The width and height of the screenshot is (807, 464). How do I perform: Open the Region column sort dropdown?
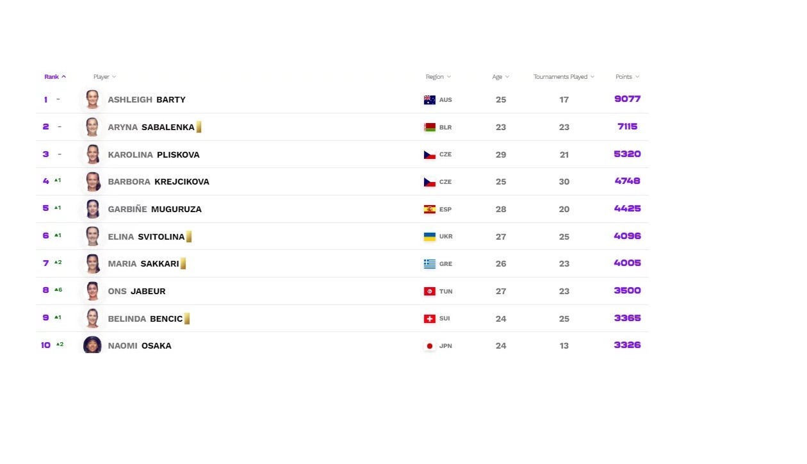[438, 77]
